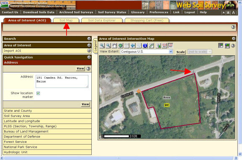
Task: Uncheck the Show location marker checkbox
Action: point(38,93)
